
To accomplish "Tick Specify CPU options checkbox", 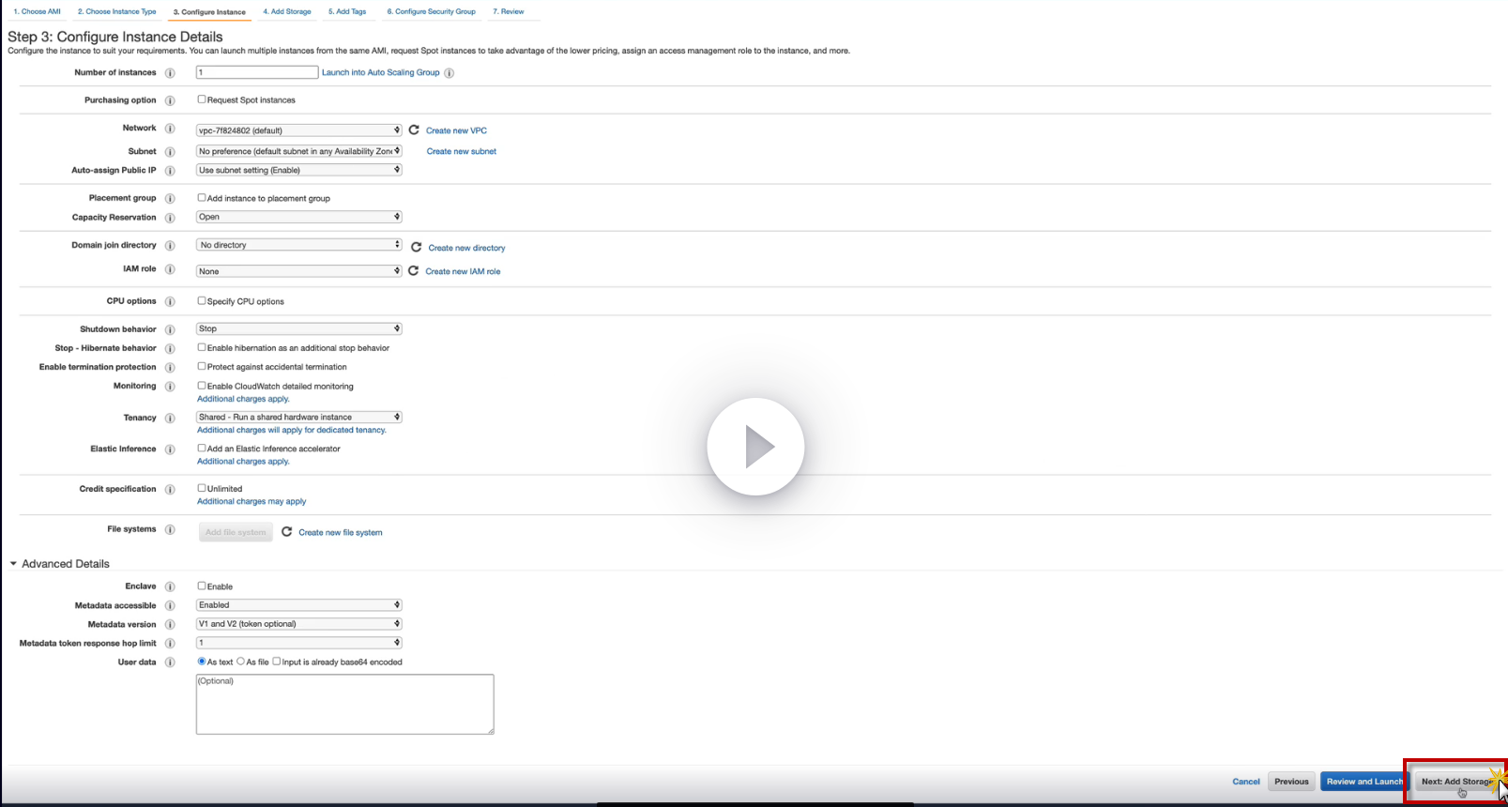I will coord(201,301).
